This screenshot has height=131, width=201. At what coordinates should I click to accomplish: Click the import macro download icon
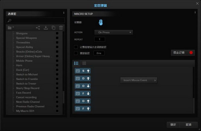(46, 28)
